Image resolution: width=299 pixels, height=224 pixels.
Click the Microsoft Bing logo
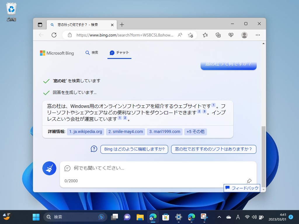(x=57, y=53)
